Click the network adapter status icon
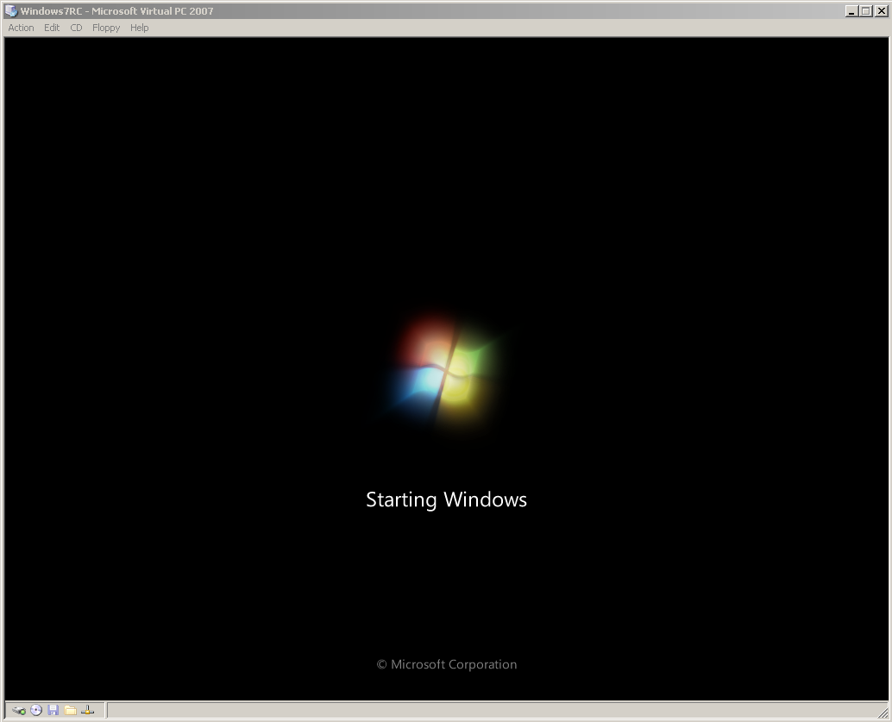 [88, 710]
